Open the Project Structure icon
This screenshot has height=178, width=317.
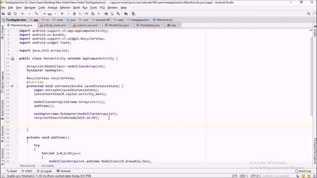[x=126, y=14]
